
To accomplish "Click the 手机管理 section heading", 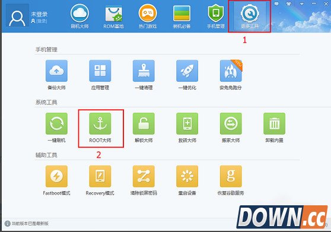I will coord(46,50).
